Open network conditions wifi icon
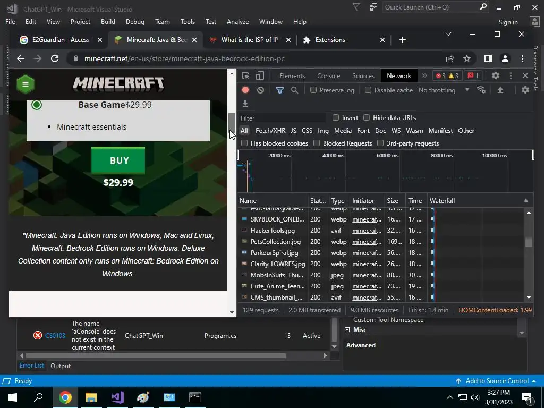This screenshot has height=408, width=544. 481,90
